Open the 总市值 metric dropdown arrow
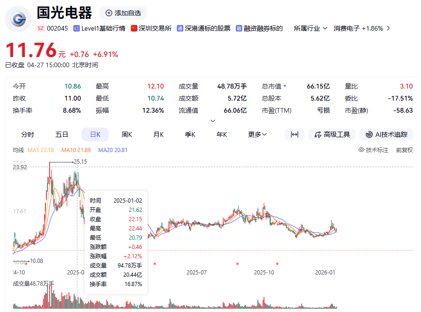Viewport: 421px width, 312px height. click(284, 86)
